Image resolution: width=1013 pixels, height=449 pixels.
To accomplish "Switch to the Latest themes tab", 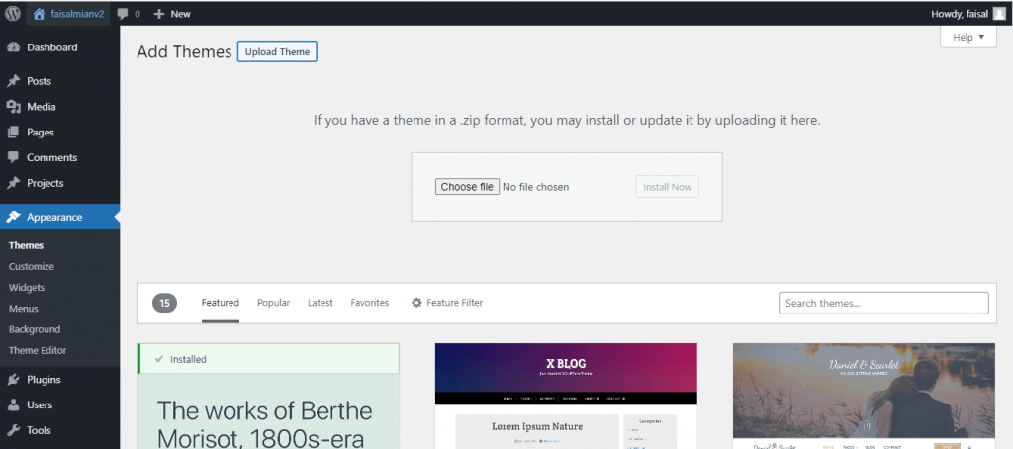I will [321, 303].
